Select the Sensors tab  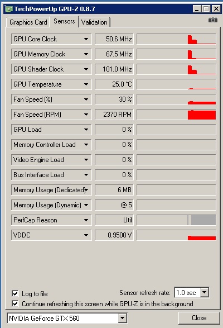tap(64, 21)
